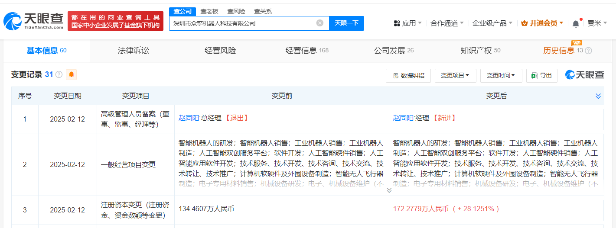This screenshot has width=616, height=228.
Task: Click the company name search input field
Action: click(243, 23)
